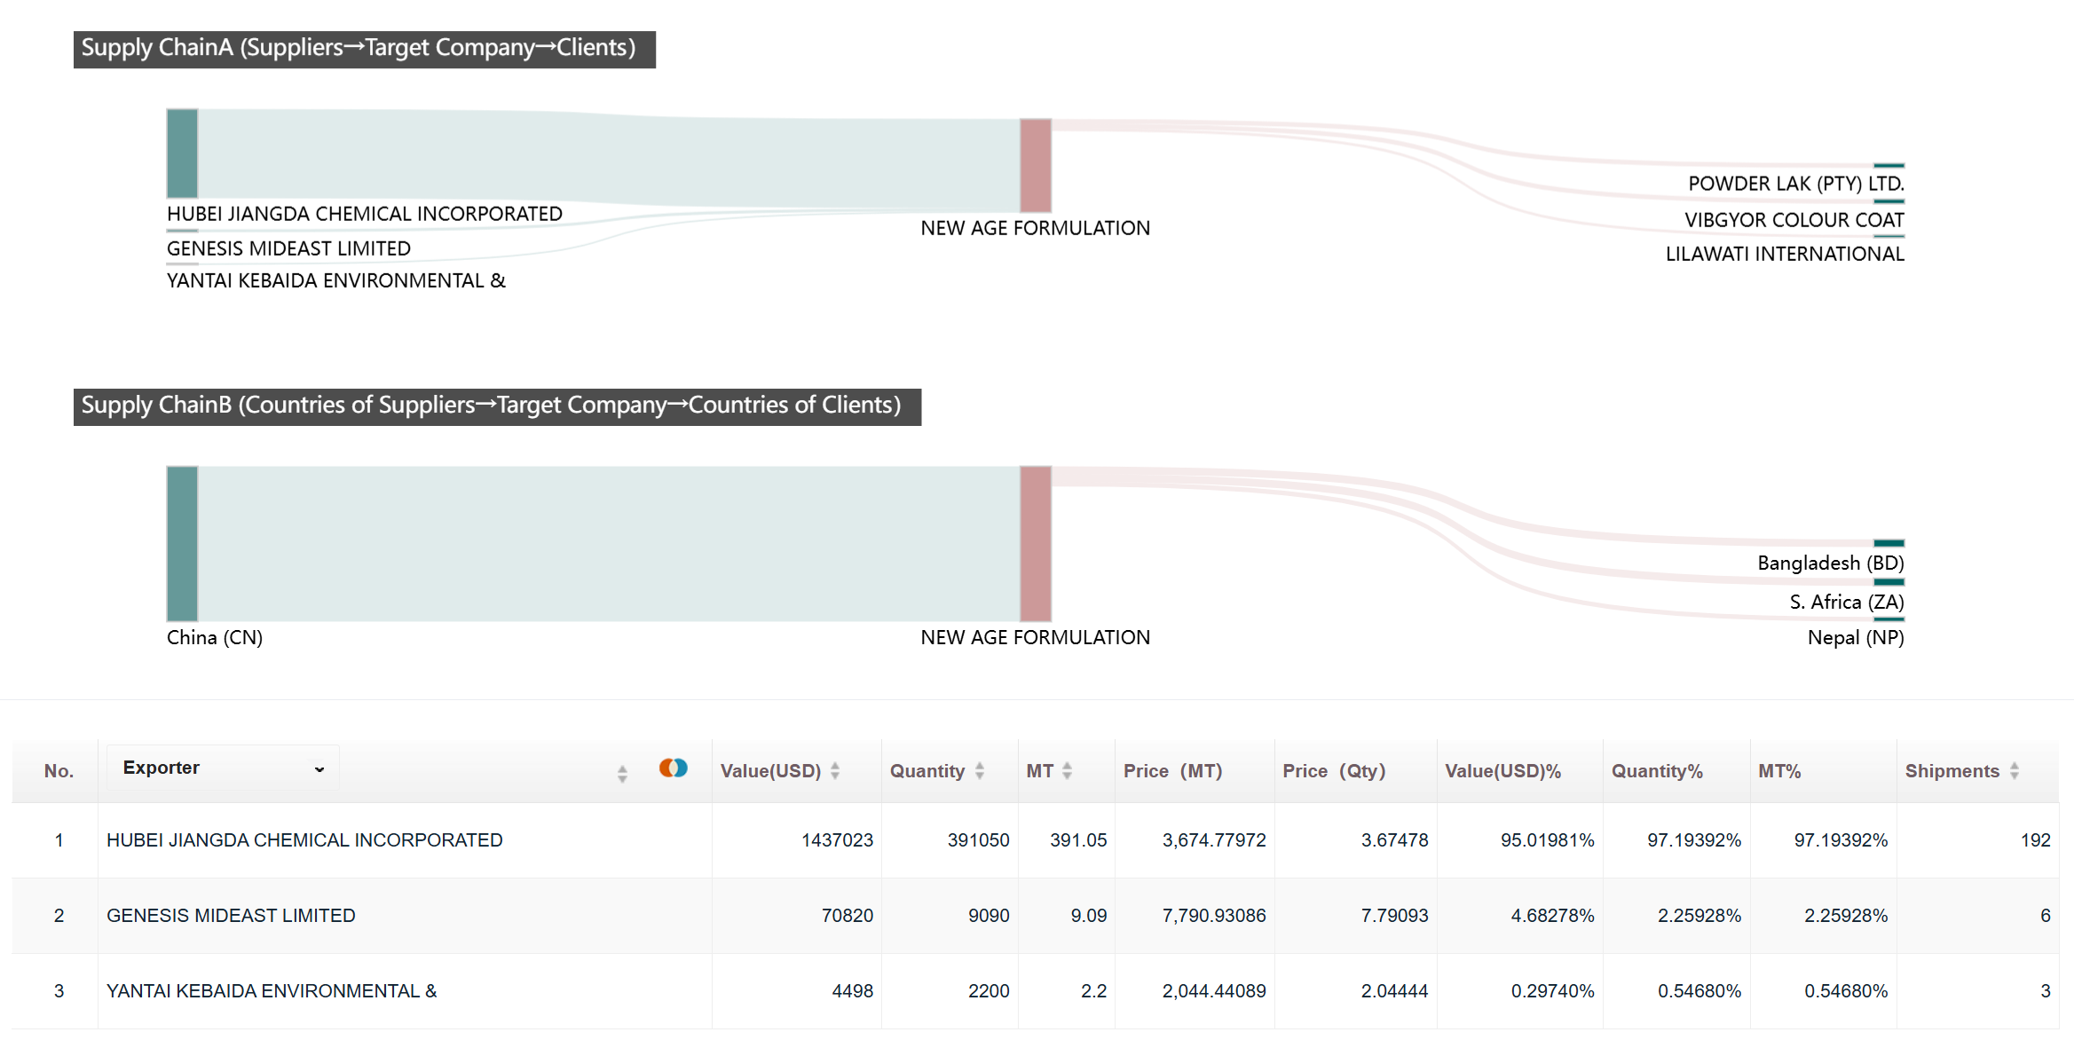This screenshot has height=1040, width=2074.
Task: Click the No. column header
Action: [x=59, y=771]
